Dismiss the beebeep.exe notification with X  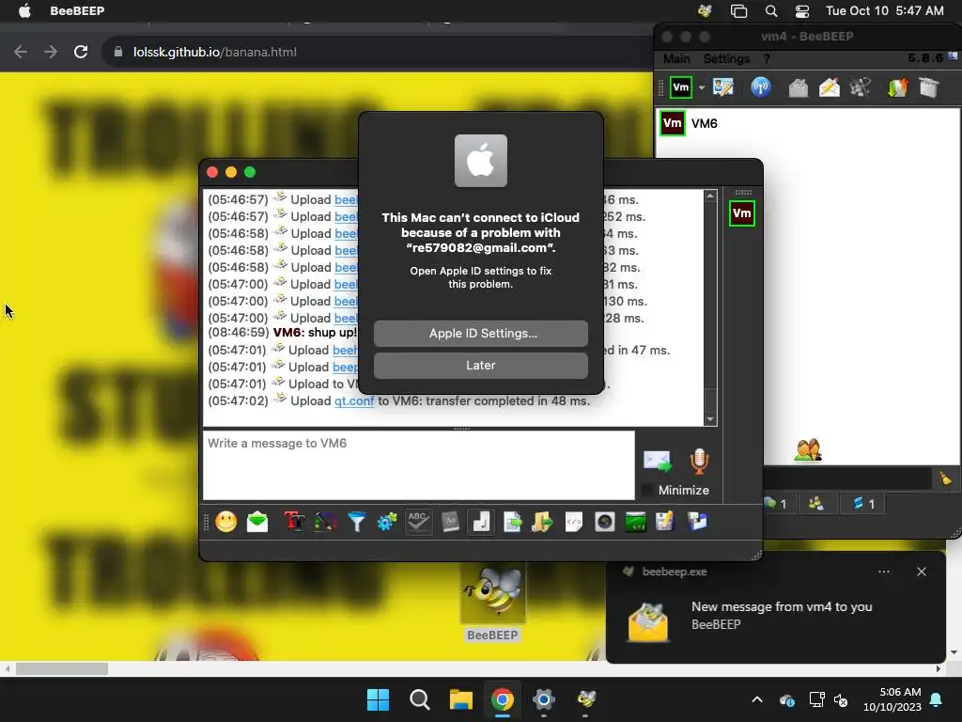922,572
